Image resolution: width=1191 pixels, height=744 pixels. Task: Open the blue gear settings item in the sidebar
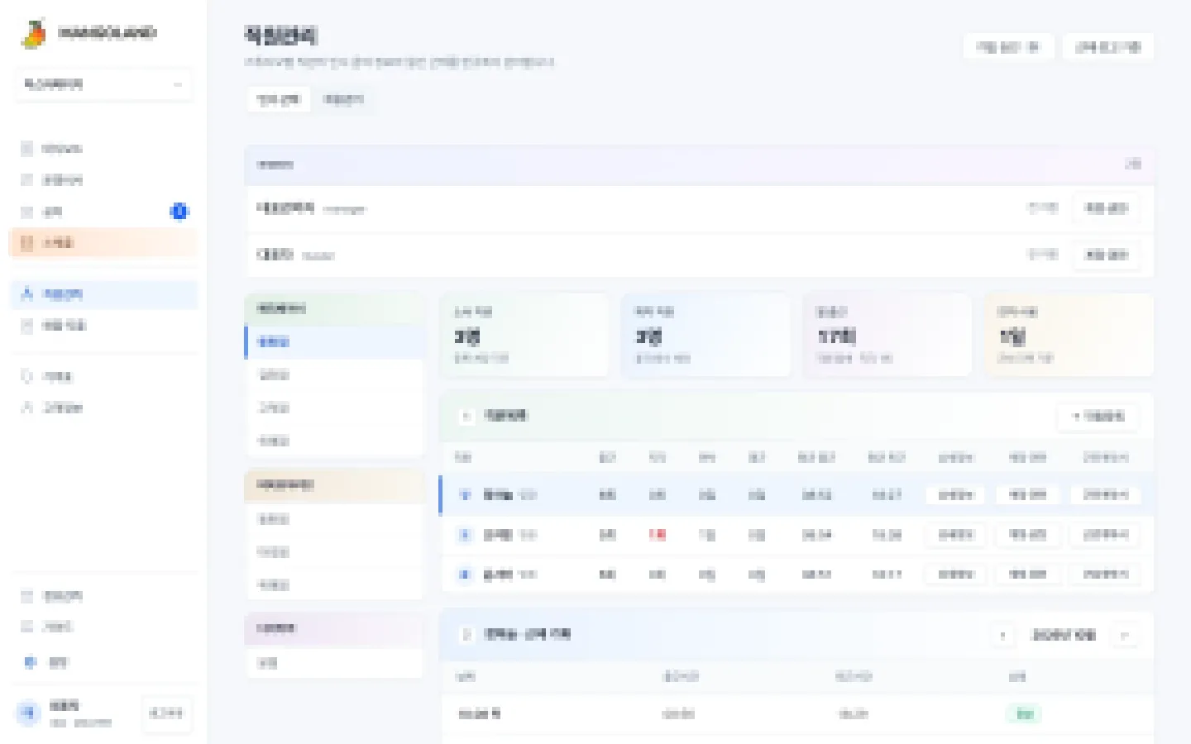[103, 661]
